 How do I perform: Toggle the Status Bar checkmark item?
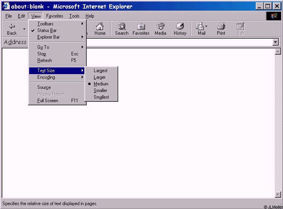pos(58,30)
